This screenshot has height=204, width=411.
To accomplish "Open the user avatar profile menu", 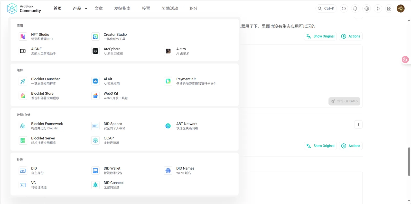I will click(400, 8).
